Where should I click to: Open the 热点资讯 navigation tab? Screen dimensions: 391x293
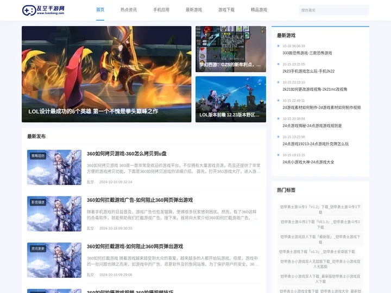pyautogui.click(x=129, y=10)
